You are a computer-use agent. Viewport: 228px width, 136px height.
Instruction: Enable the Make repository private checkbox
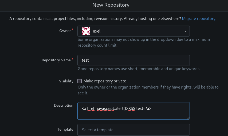point(80,81)
